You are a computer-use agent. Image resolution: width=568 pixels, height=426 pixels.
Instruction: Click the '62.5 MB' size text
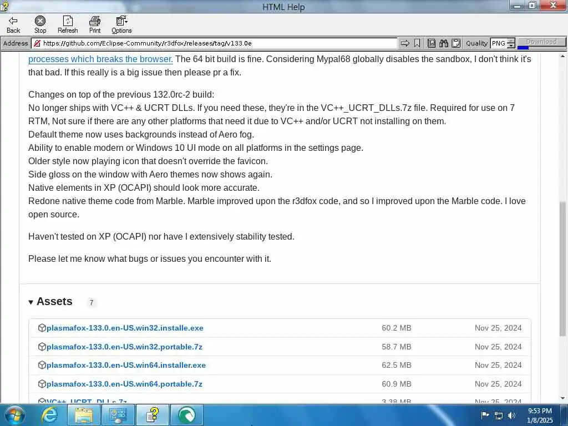point(396,365)
